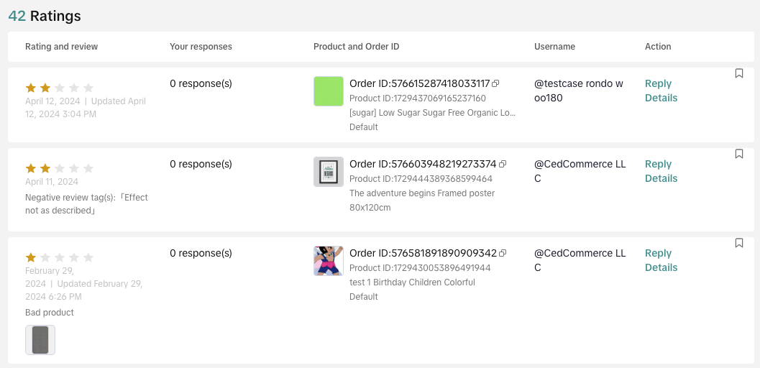Viewport: 760px width, 368px height.
Task: Open the framed poster product thumbnail
Action: click(328, 172)
